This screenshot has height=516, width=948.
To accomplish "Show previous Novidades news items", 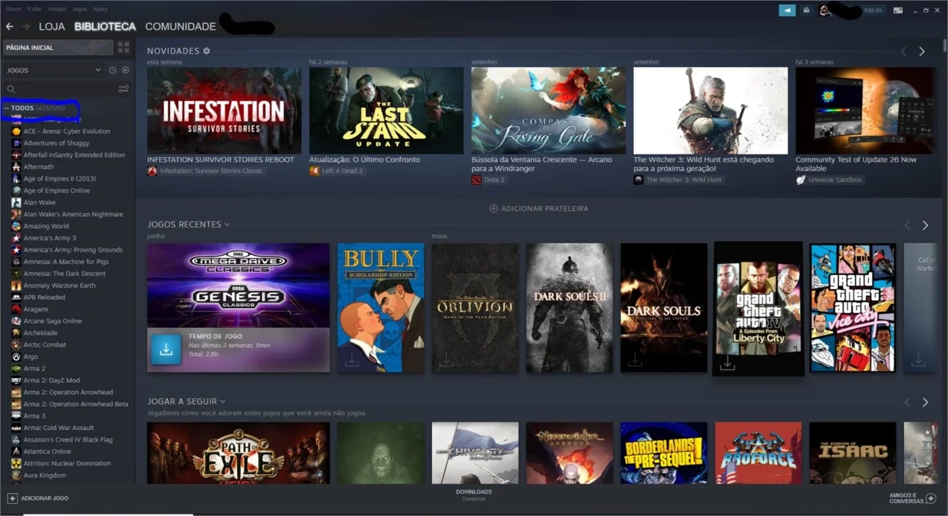I will [x=903, y=51].
